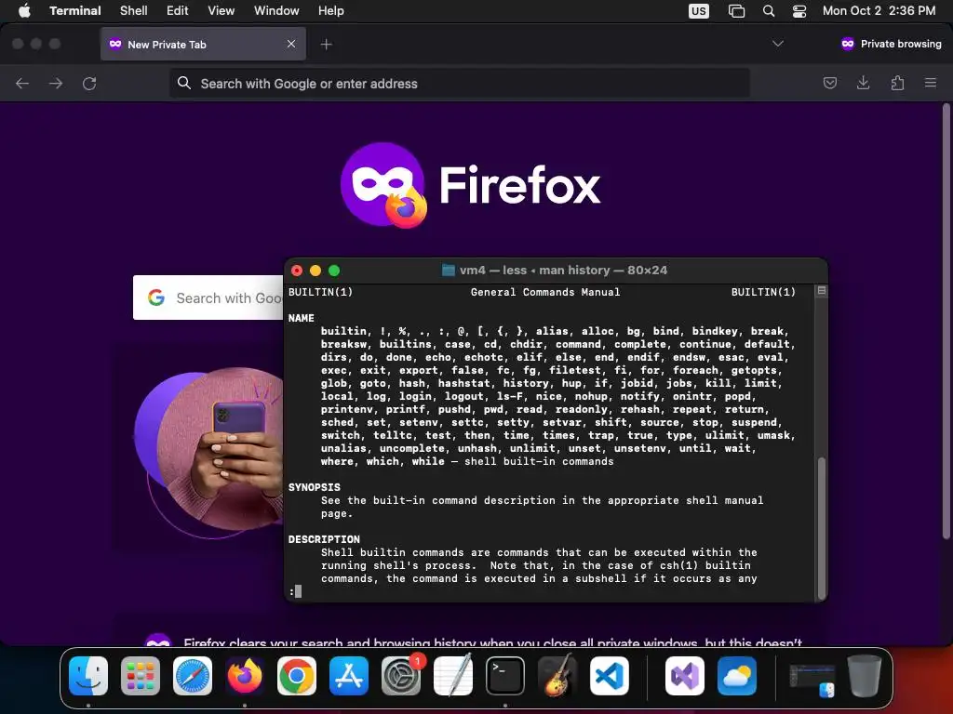953x714 pixels.
Task: Click the Terminal window scrollbar thumb
Action: (822, 528)
